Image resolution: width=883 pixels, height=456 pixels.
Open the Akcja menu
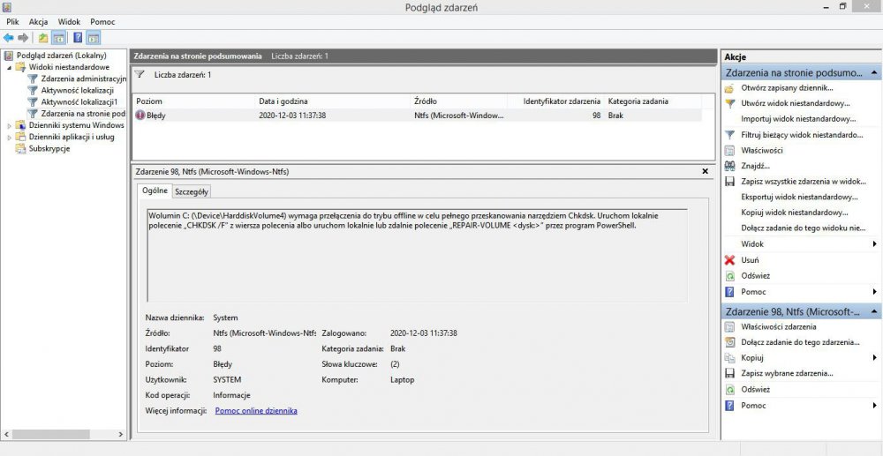(x=39, y=21)
